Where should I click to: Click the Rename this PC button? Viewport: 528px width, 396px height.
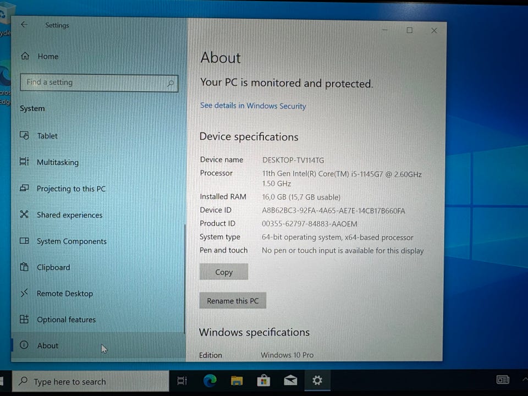tap(232, 301)
